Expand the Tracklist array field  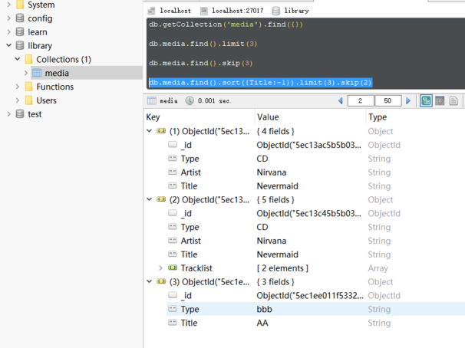[x=160, y=268]
